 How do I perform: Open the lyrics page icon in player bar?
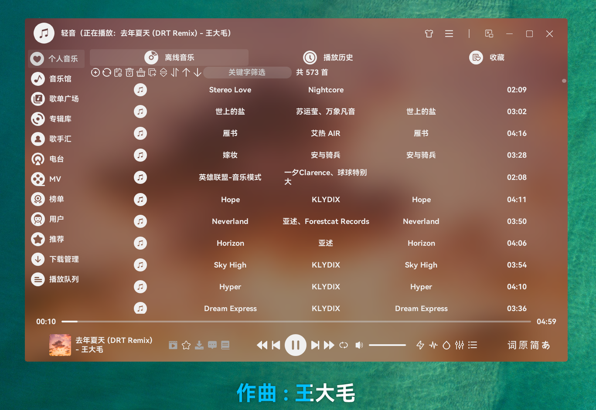point(225,345)
